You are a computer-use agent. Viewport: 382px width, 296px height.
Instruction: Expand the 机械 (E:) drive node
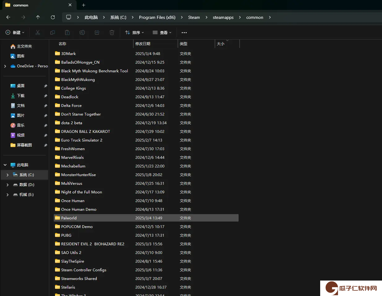(x=7, y=195)
